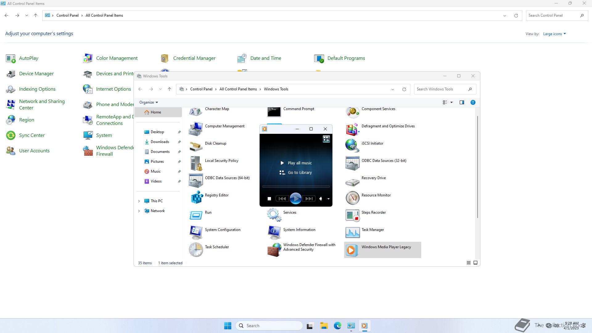Open View by Large icons dropdown in Control Panel
Viewport: 592px width, 333px height.
554,34
